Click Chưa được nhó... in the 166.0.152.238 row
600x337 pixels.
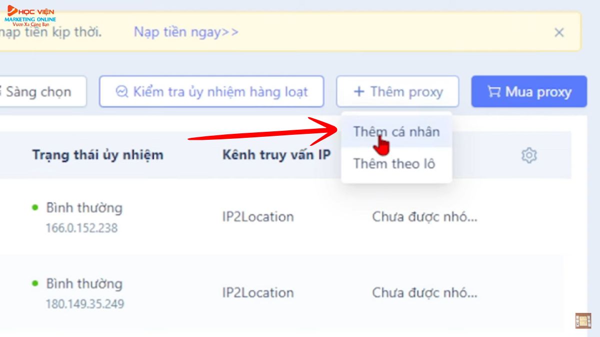click(425, 217)
